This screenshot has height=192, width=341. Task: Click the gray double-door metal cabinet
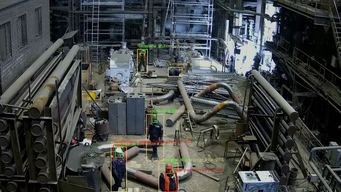coord(127,115)
